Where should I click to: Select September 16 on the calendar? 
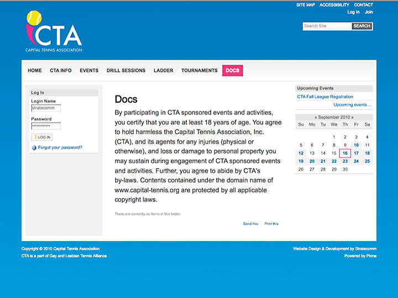point(345,153)
